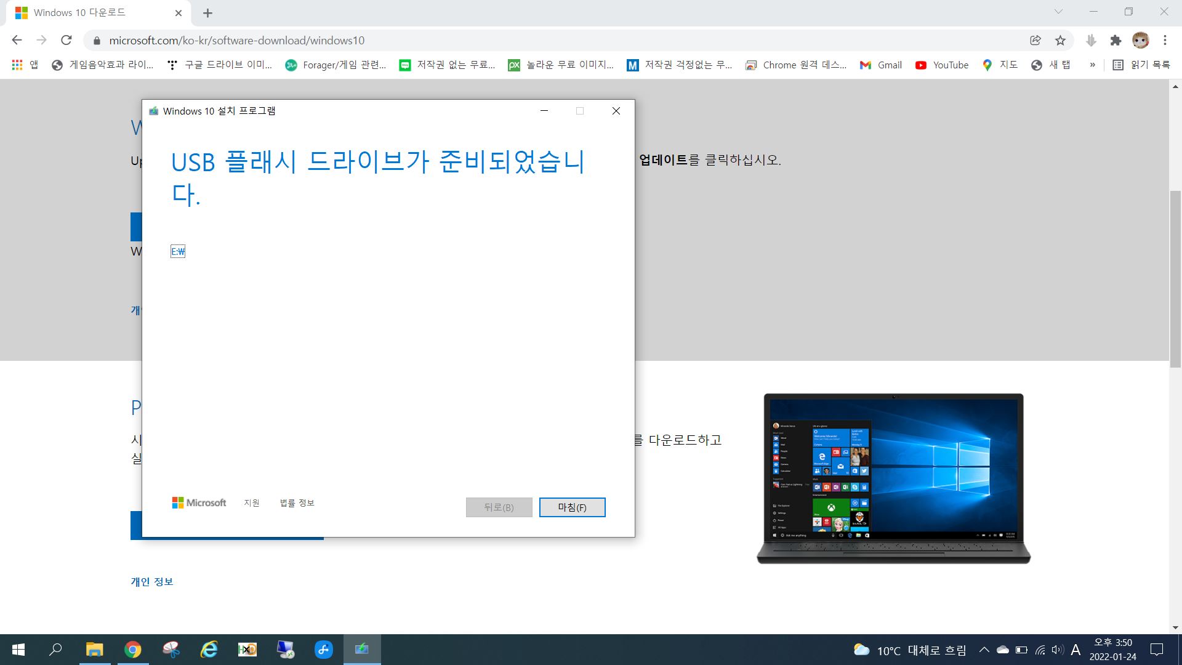Open Internet Explorer from taskbar
Image resolution: width=1182 pixels, height=665 pixels.
click(x=209, y=650)
